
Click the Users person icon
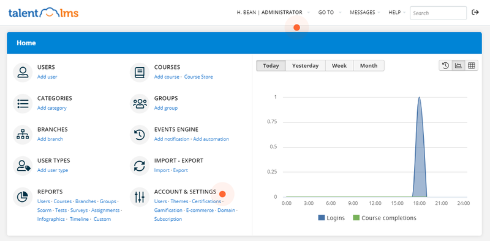pyautogui.click(x=23, y=72)
